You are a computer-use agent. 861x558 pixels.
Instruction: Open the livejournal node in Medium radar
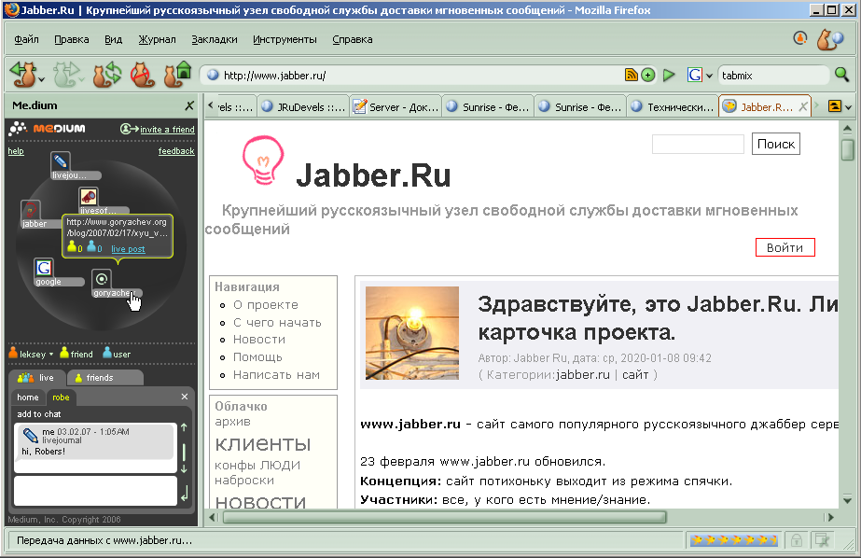61,162
